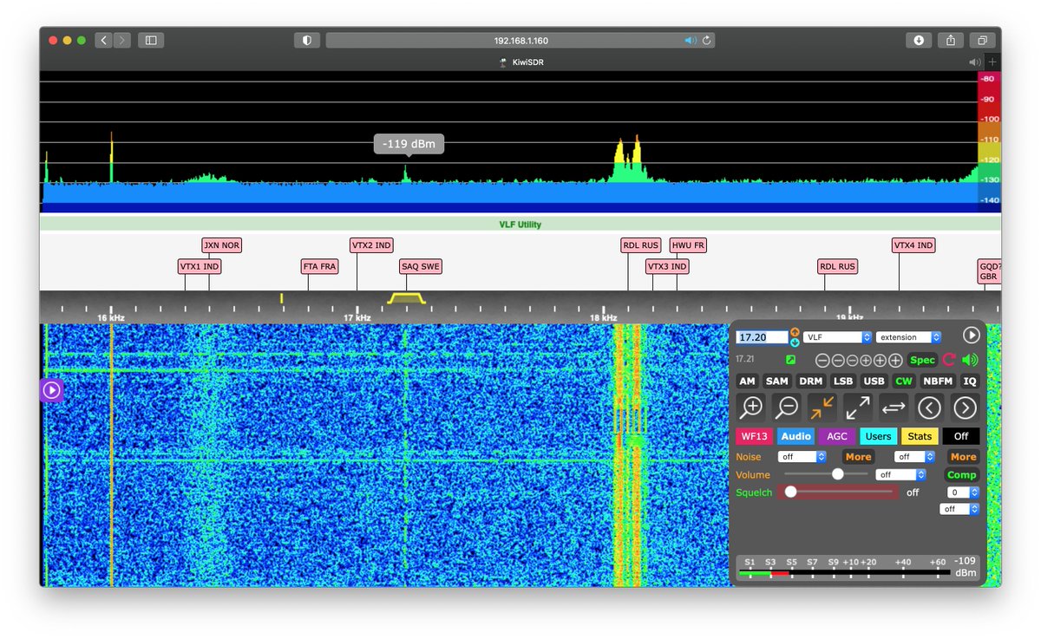Viewport: 1041px width, 639px height.
Task: Open the second Noise row off dropdown
Action: [x=915, y=456]
